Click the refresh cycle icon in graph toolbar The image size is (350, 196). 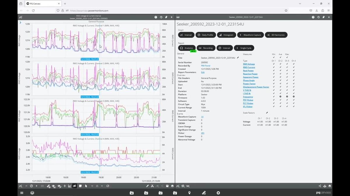pyautogui.click(x=108, y=186)
